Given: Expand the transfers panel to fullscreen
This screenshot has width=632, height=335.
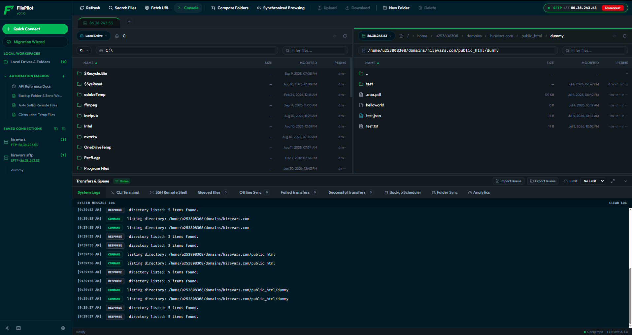Looking at the screenshot, I should (x=613, y=181).
